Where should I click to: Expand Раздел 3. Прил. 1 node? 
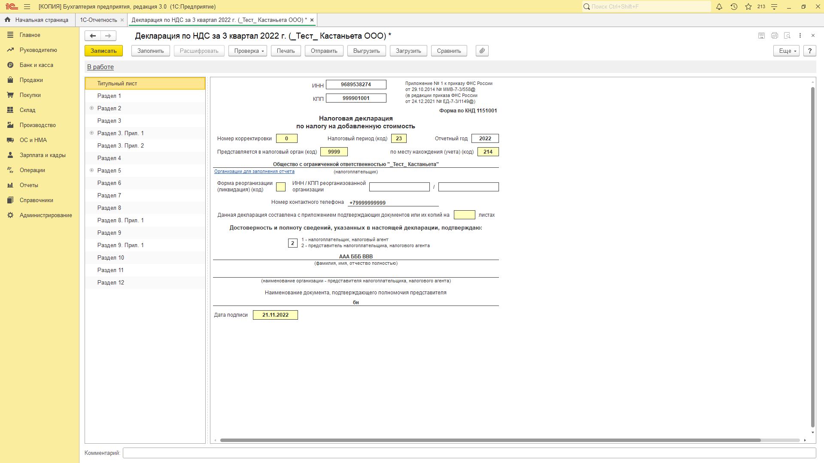coord(91,133)
